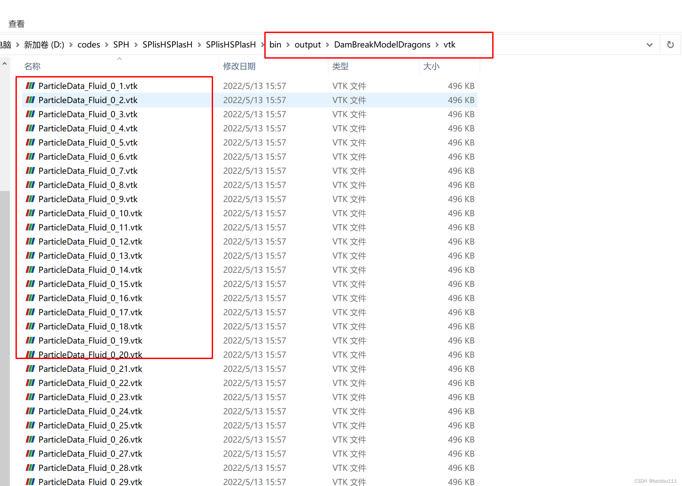Navigate to 新加卷 (D:) in breadcrumb
The height and width of the screenshot is (486, 682).
[x=44, y=45]
